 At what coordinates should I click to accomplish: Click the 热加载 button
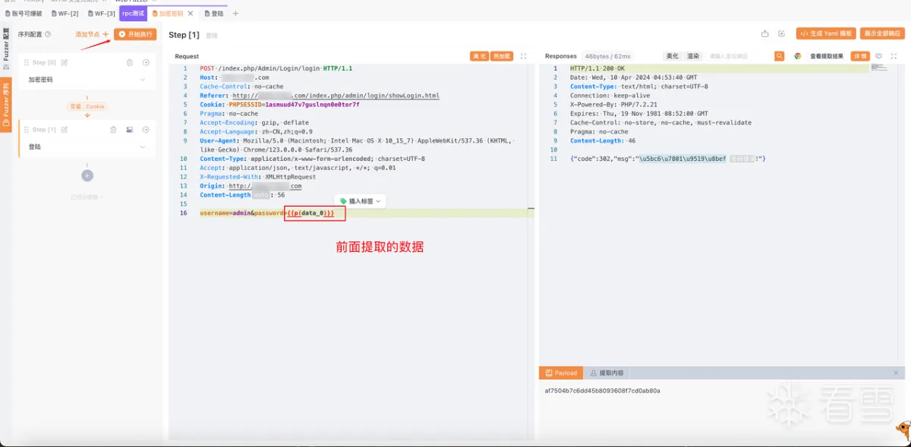pyautogui.click(x=501, y=56)
